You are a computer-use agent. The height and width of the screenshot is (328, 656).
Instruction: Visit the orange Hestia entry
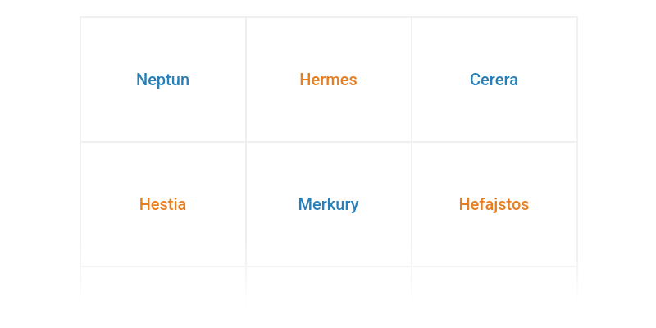162,204
